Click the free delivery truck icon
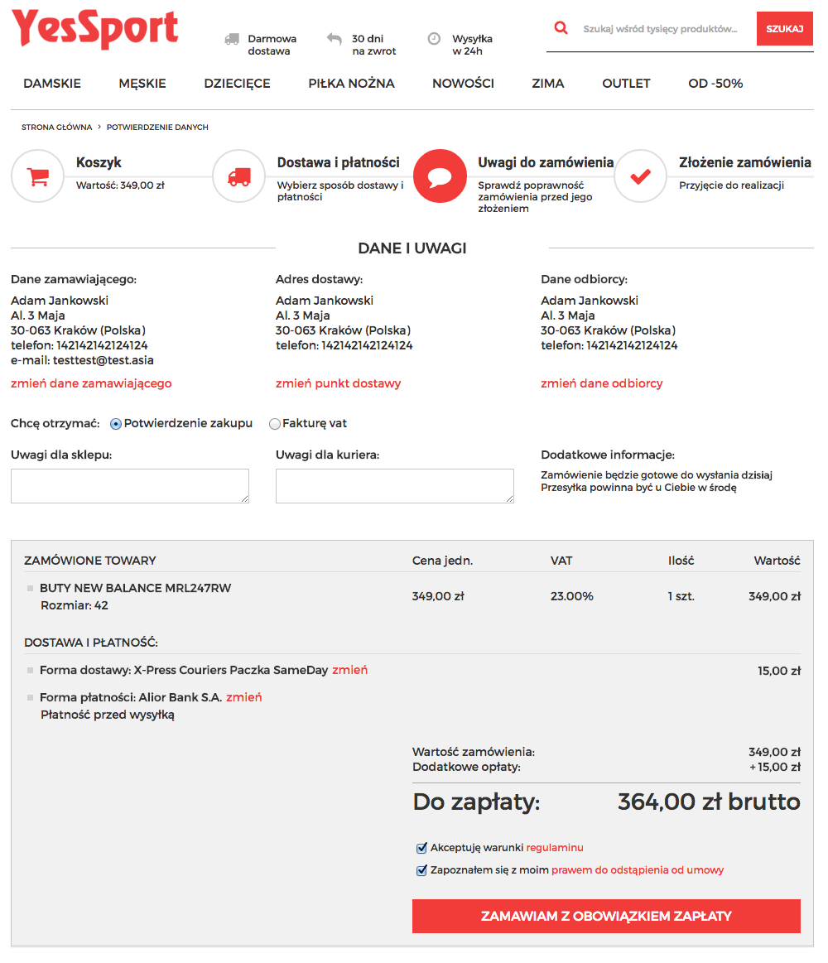Viewport: 828px width, 963px height. click(232, 40)
